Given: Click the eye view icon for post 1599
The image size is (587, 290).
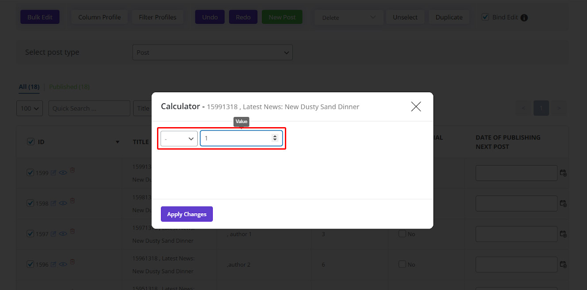Looking at the screenshot, I should tap(63, 173).
